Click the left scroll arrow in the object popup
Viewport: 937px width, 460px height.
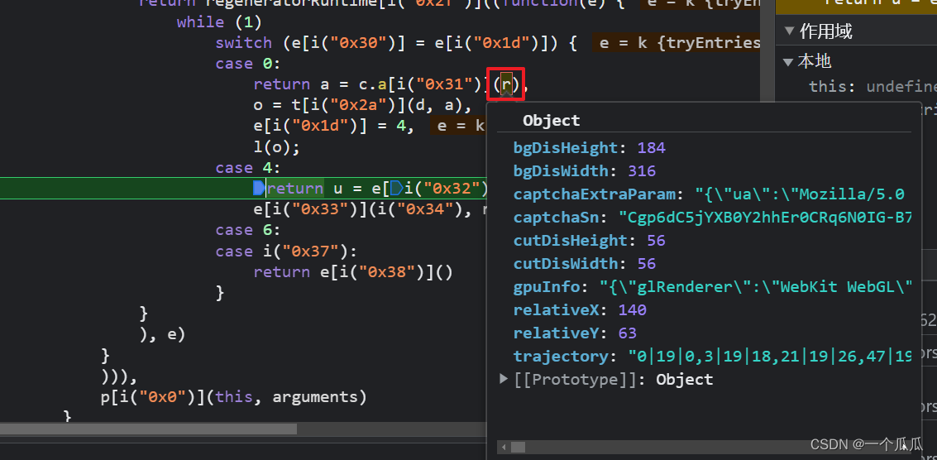[504, 447]
